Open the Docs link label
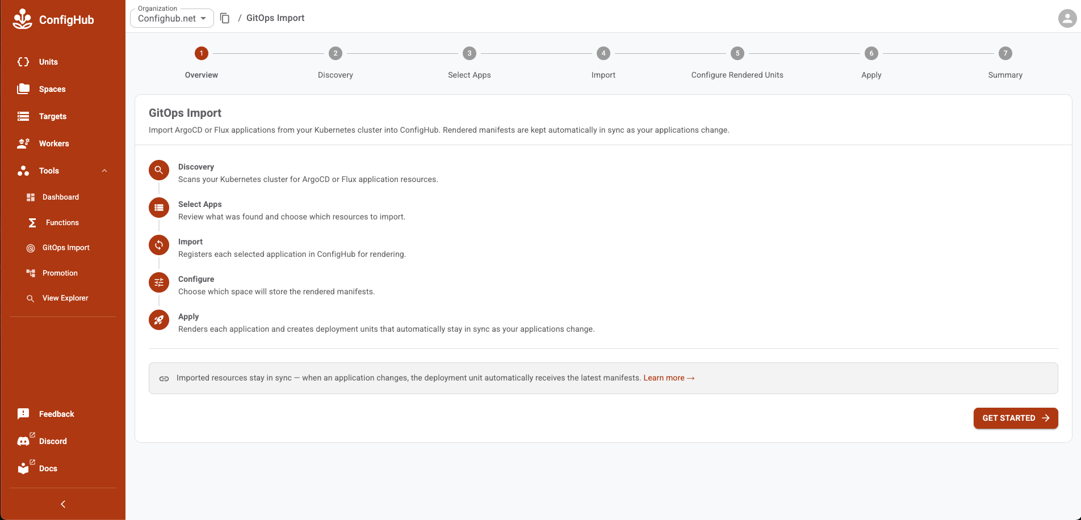Image resolution: width=1081 pixels, height=520 pixels. point(48,468)
